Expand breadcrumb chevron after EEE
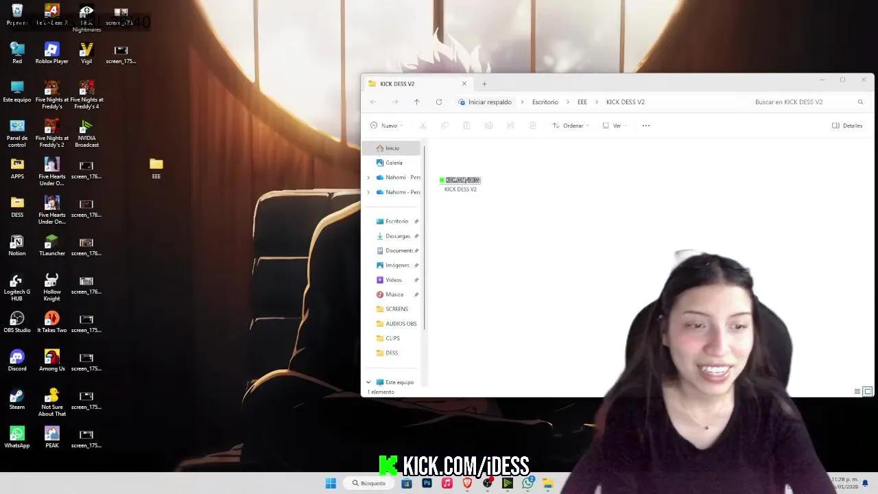The width and height of the screenshot is (878, 494). [595, 102]
